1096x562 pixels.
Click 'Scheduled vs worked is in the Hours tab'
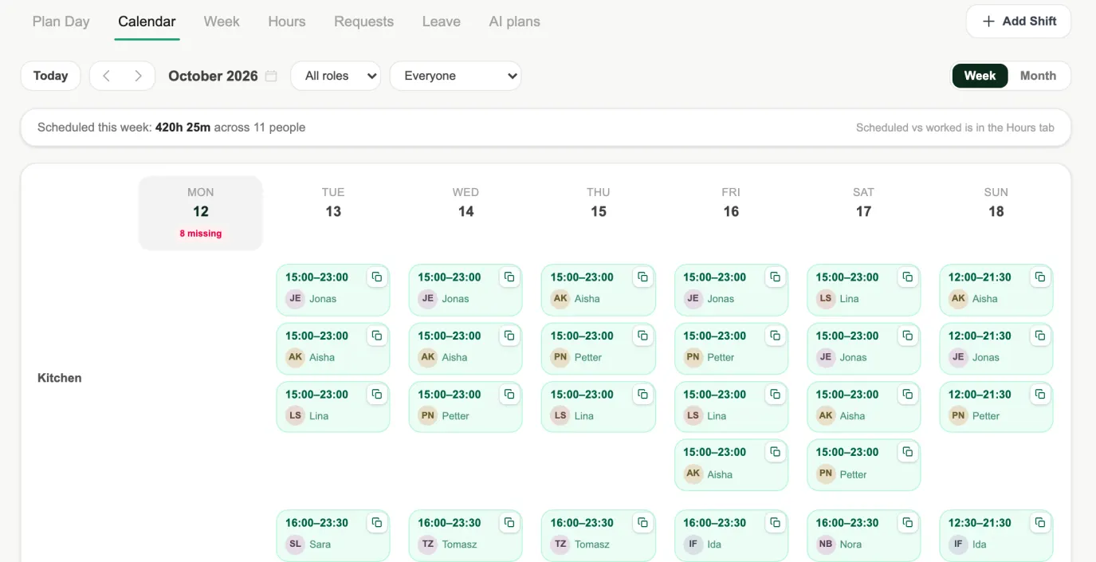[955, 128]
